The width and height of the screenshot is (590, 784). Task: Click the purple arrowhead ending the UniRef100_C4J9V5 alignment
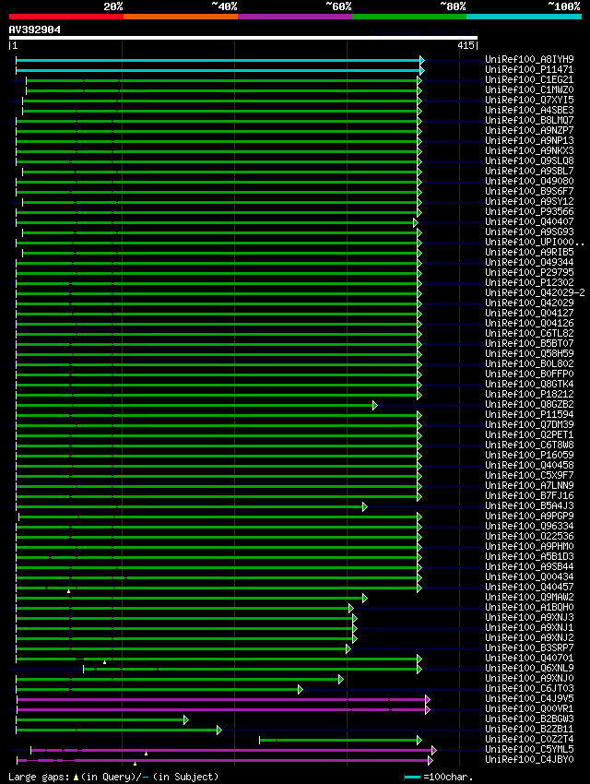click(428, 699)
